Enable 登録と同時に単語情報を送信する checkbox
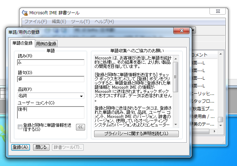The image size is (237, 166). coord(20,127)
